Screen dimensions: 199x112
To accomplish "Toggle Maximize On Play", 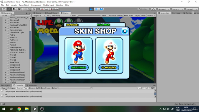I will pos(116,16).
